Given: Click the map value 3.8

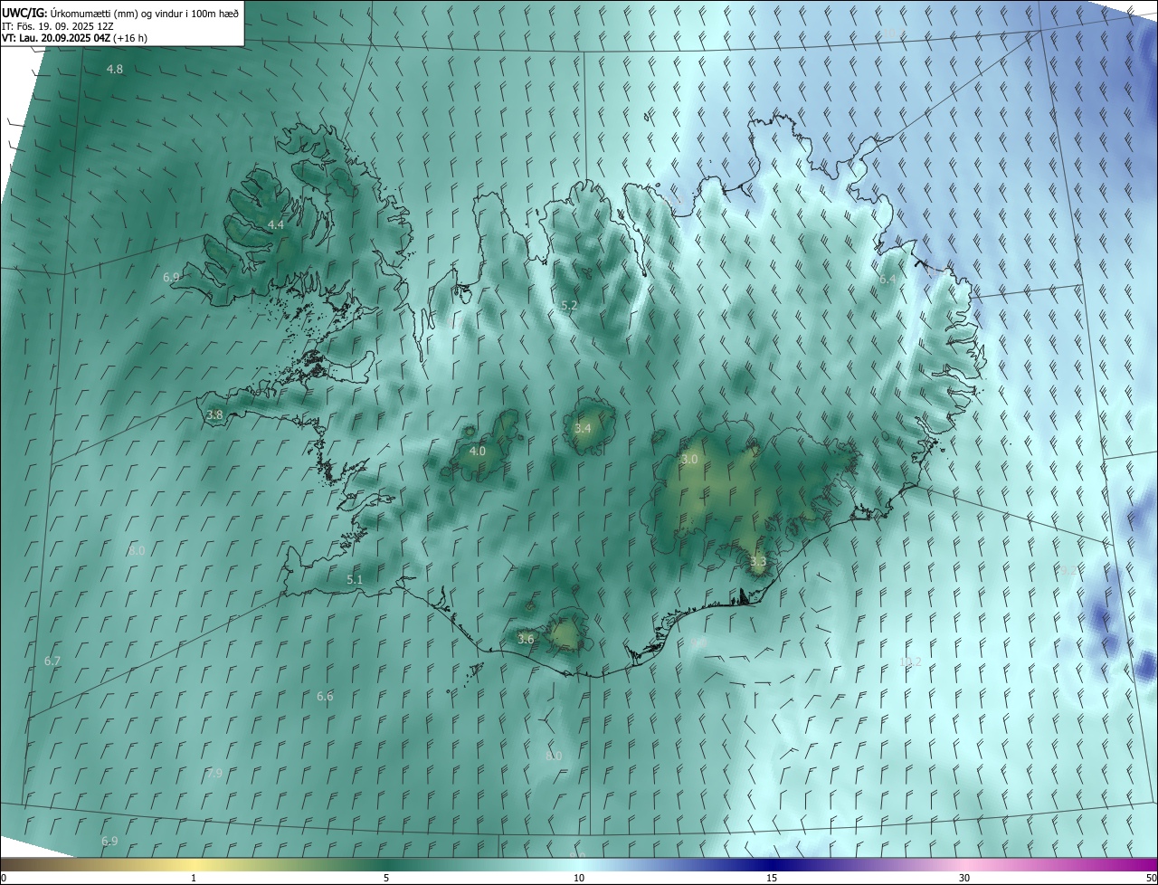Looking at the screenshot, I should [x=214, y=415].
